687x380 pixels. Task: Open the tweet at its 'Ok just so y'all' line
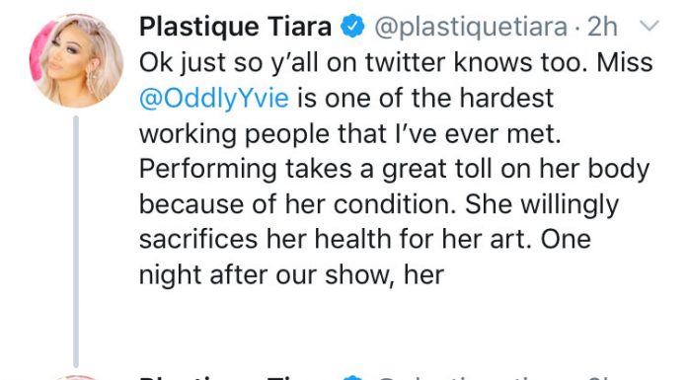click(396, 62)
